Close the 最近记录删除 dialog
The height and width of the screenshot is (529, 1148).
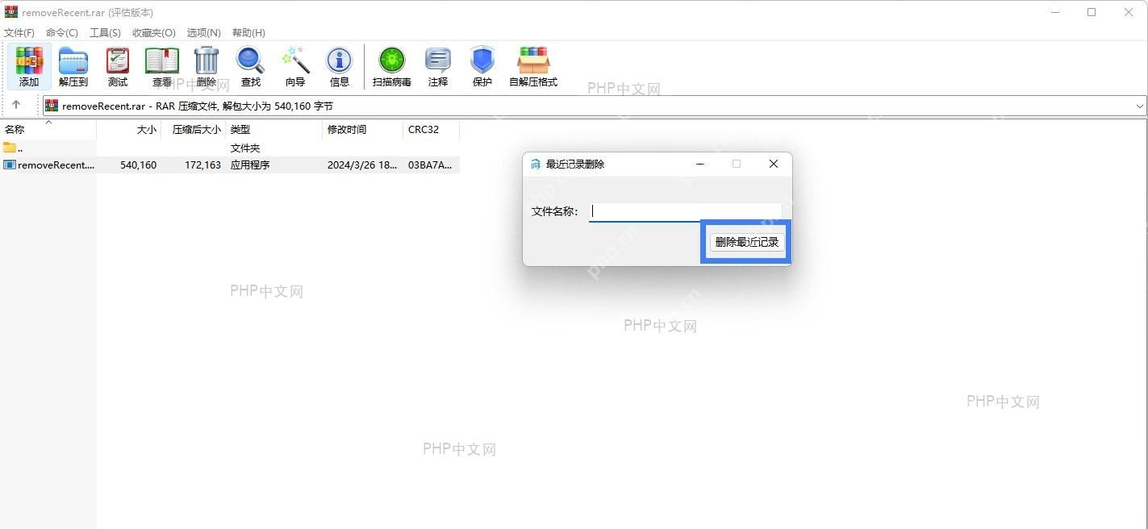(774, 164)
